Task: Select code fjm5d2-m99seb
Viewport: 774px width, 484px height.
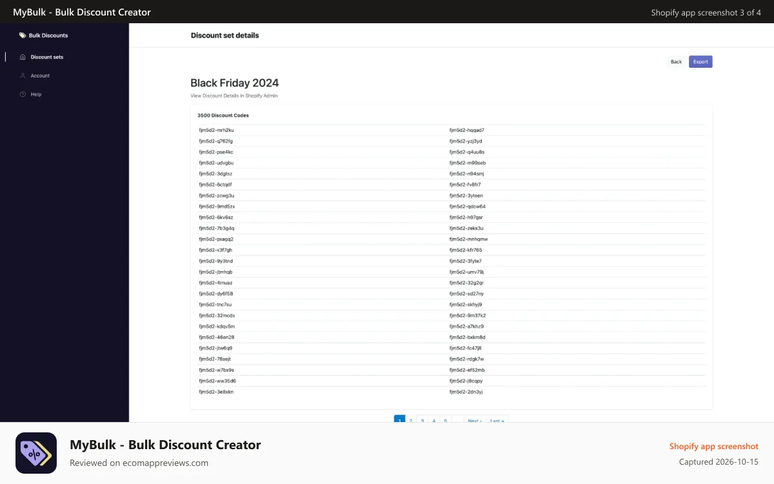Action: point(468,163)
